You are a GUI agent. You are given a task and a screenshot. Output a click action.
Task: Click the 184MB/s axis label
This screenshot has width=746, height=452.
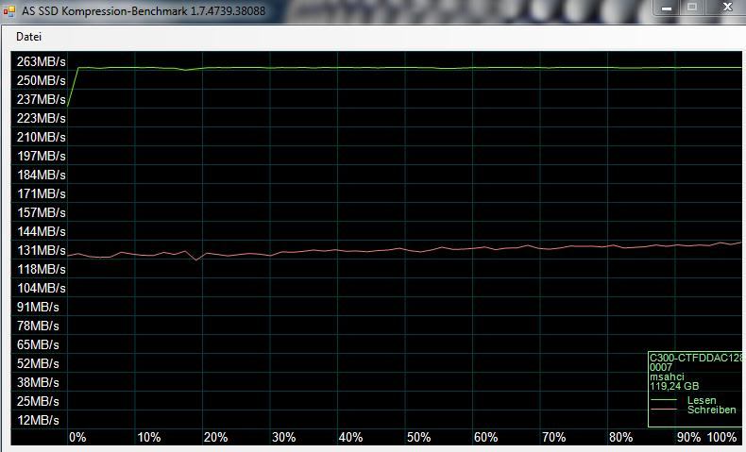41,175
